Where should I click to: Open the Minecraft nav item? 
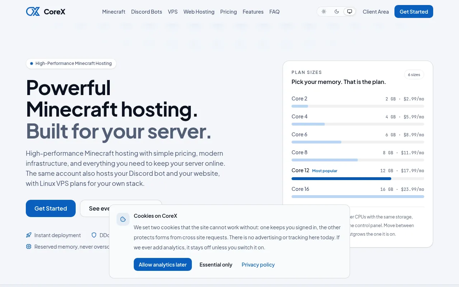114,11
